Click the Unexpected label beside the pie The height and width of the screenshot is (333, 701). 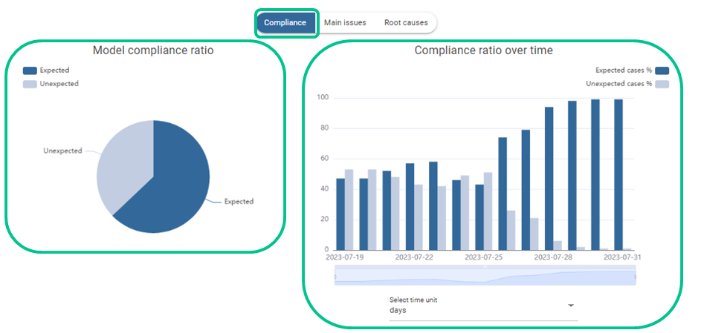(62, 151)
